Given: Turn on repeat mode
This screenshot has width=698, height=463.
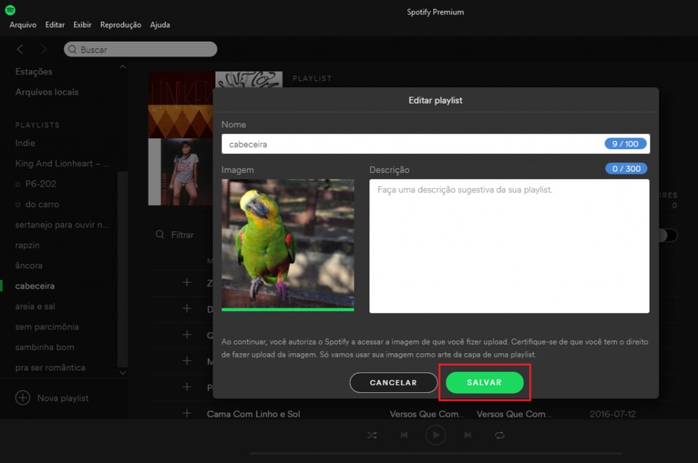Looking at the screenshot, I should click(x=500, y=435).
